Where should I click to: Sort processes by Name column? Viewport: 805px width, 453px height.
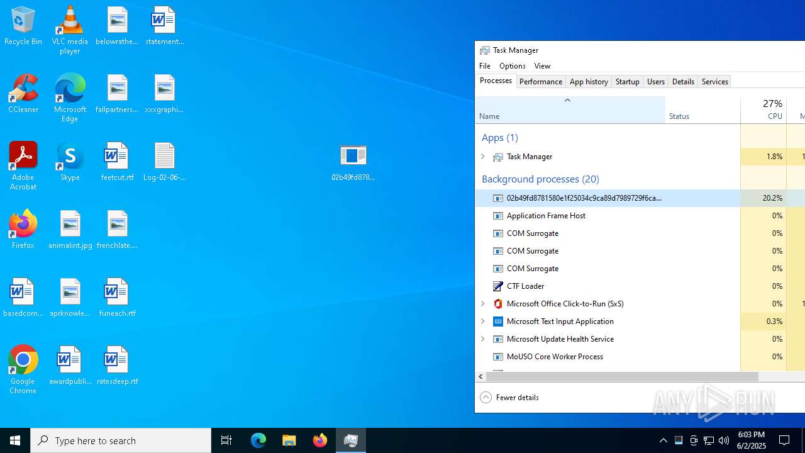[x=570, y=110]
